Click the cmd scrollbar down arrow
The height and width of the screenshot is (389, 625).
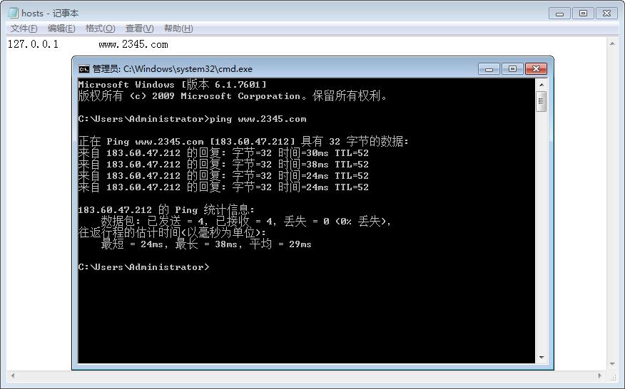click(542, 358)
